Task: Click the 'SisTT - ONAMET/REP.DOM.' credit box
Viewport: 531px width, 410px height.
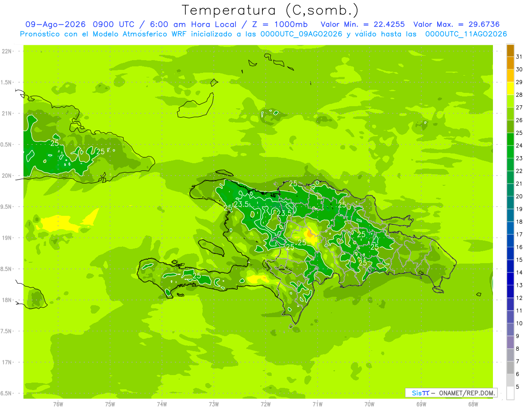Action: (451, 393)
